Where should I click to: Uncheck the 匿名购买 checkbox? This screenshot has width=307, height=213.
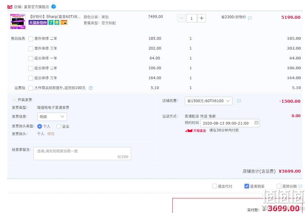tap(247, 186)
